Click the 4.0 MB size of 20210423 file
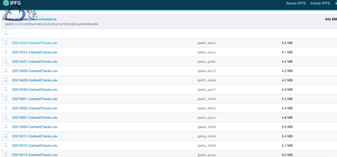This screenshot has height=157, width=337. [x=287, y=43]
